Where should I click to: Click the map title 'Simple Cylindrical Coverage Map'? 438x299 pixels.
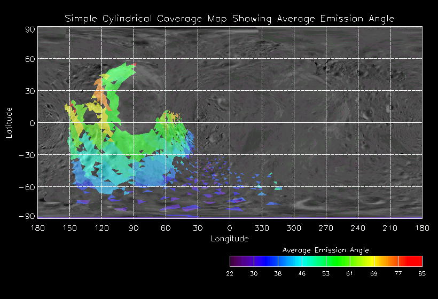(229, 19)
